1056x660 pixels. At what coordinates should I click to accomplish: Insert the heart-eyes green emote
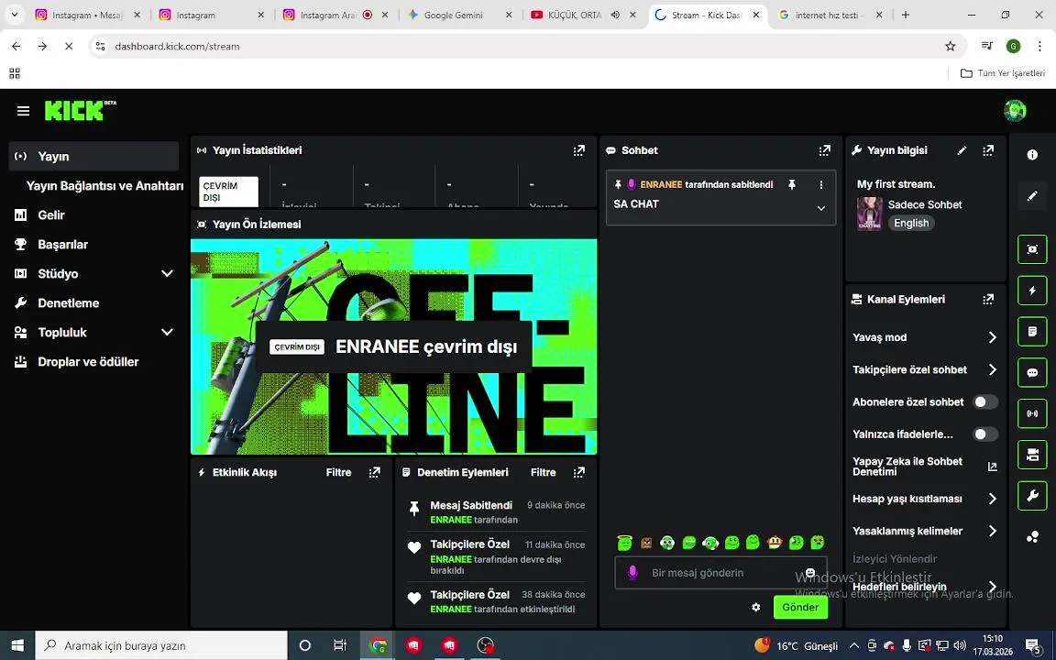[817, 542]
